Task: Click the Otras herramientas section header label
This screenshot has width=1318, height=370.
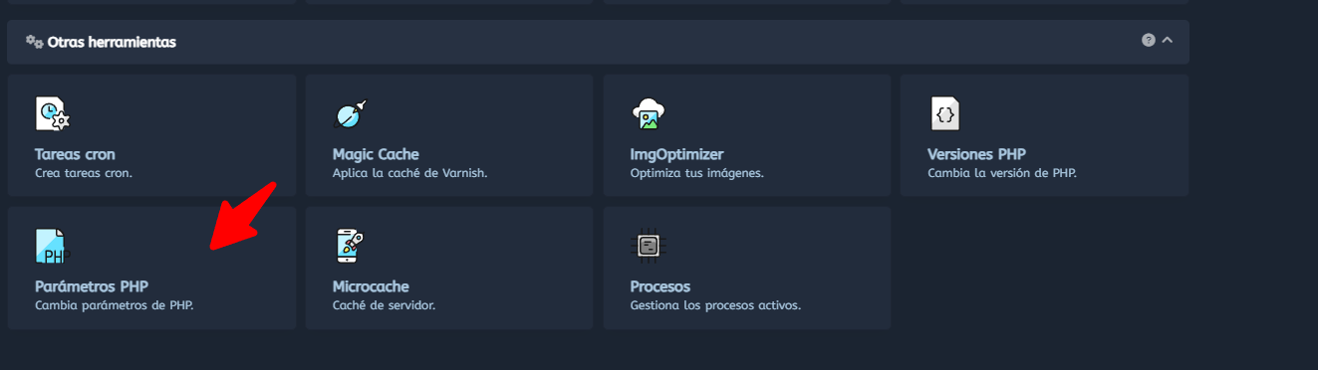Action: click(112, 42)
